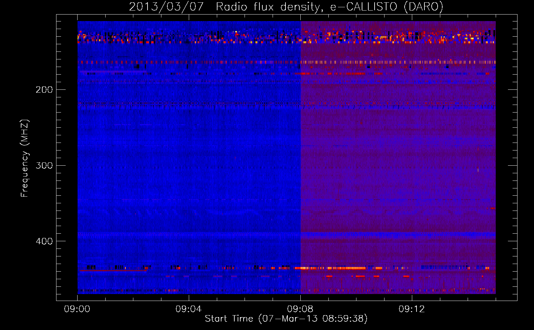Click the '09:08' time tick label

click(300, 309)
